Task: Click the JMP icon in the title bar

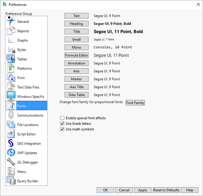Action: click(x=5, y=5)
